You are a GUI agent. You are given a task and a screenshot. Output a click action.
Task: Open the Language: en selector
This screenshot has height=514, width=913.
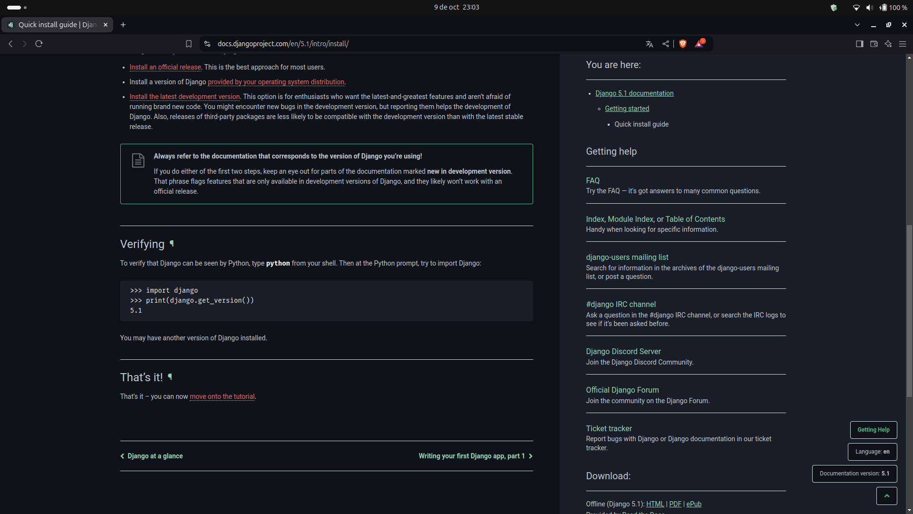click(x=872, y=452)
